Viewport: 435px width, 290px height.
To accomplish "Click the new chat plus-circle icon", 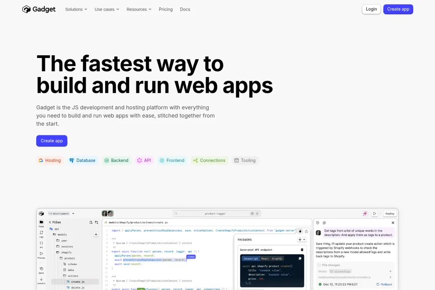I will [x=324, y=222].
